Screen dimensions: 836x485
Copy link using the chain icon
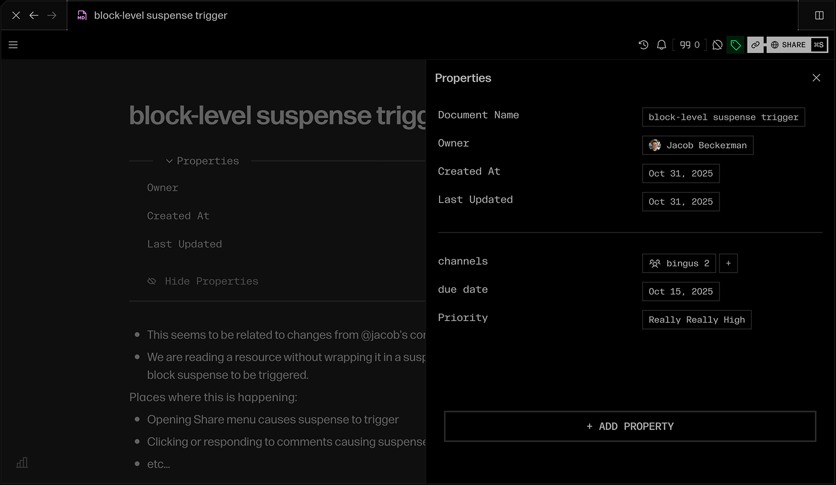pyautogui.click(x=755, y=45)
